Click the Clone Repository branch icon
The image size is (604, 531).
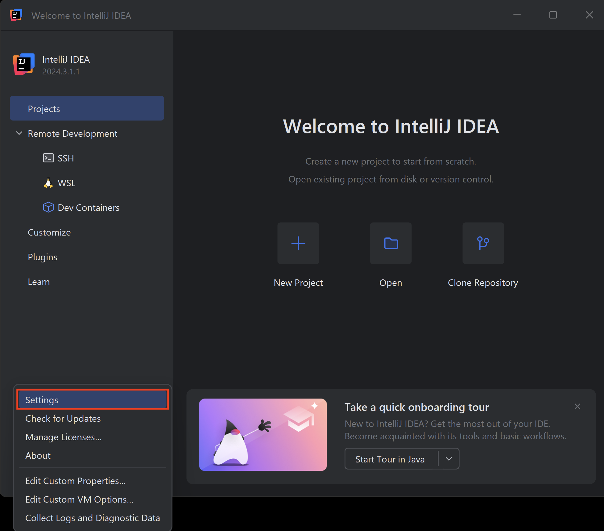coord(483,243)
